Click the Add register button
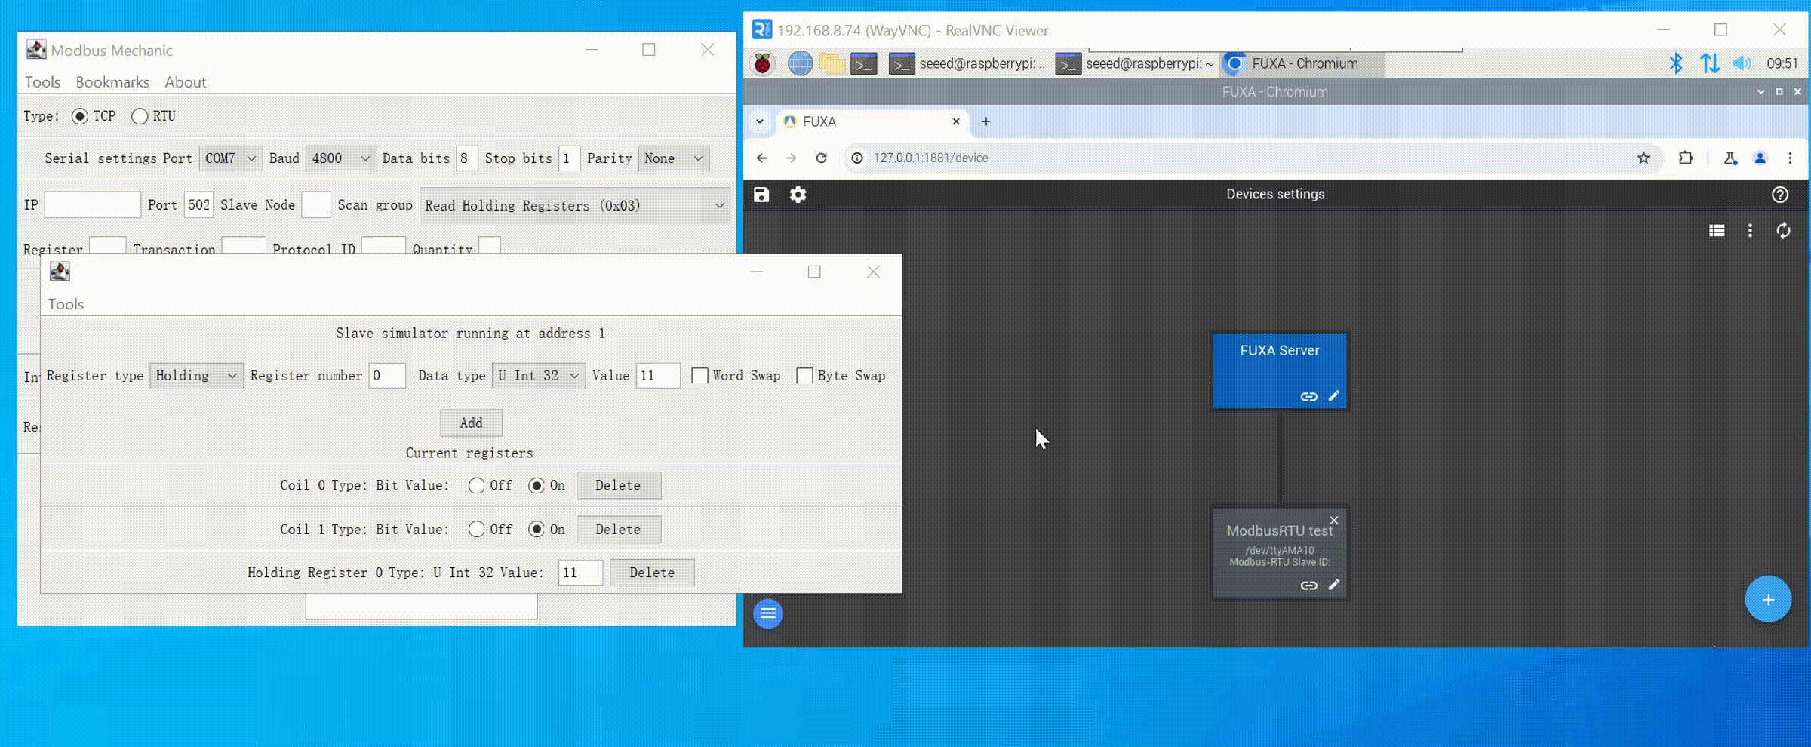Screen dimensions: 1811x747 [x=471, y=423]
